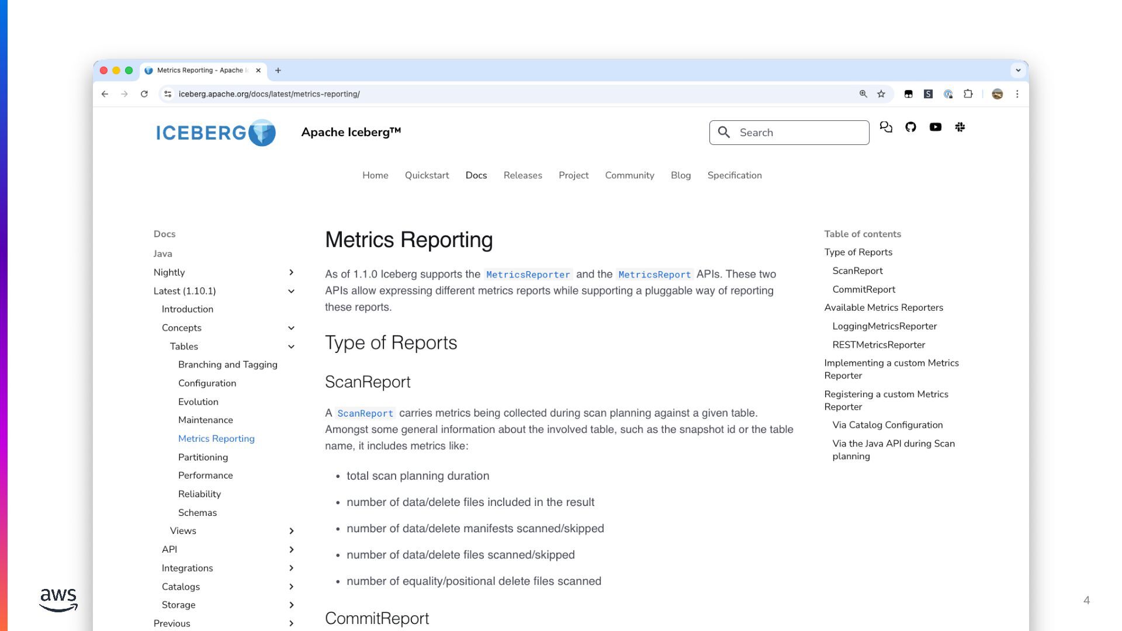Click the Slack community icon
This screenshot has width=1122, height=631.
click(x=960, y=127)
